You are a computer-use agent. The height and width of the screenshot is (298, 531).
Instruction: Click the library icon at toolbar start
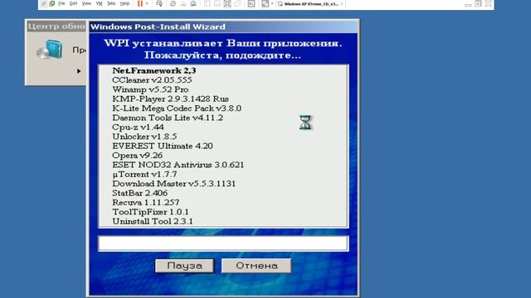43,3
